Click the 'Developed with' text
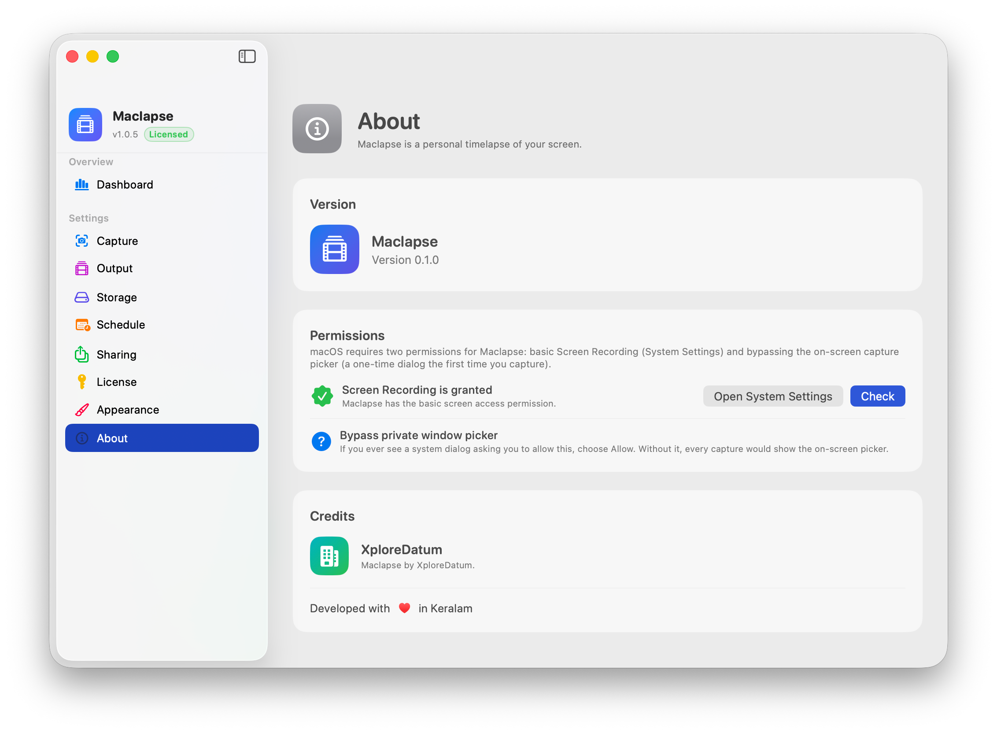 click(x=350, y=608)
